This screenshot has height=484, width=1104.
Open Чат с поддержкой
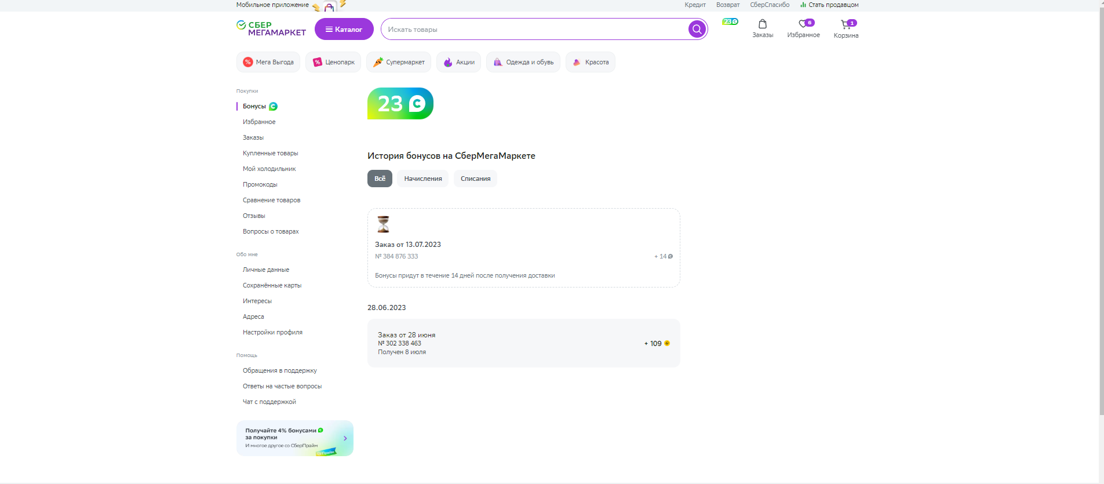tap(269, 402)
